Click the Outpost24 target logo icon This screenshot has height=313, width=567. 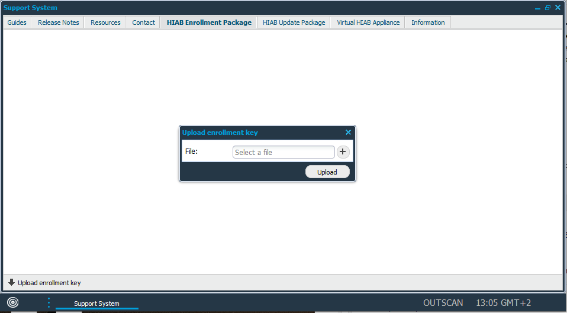12,303
